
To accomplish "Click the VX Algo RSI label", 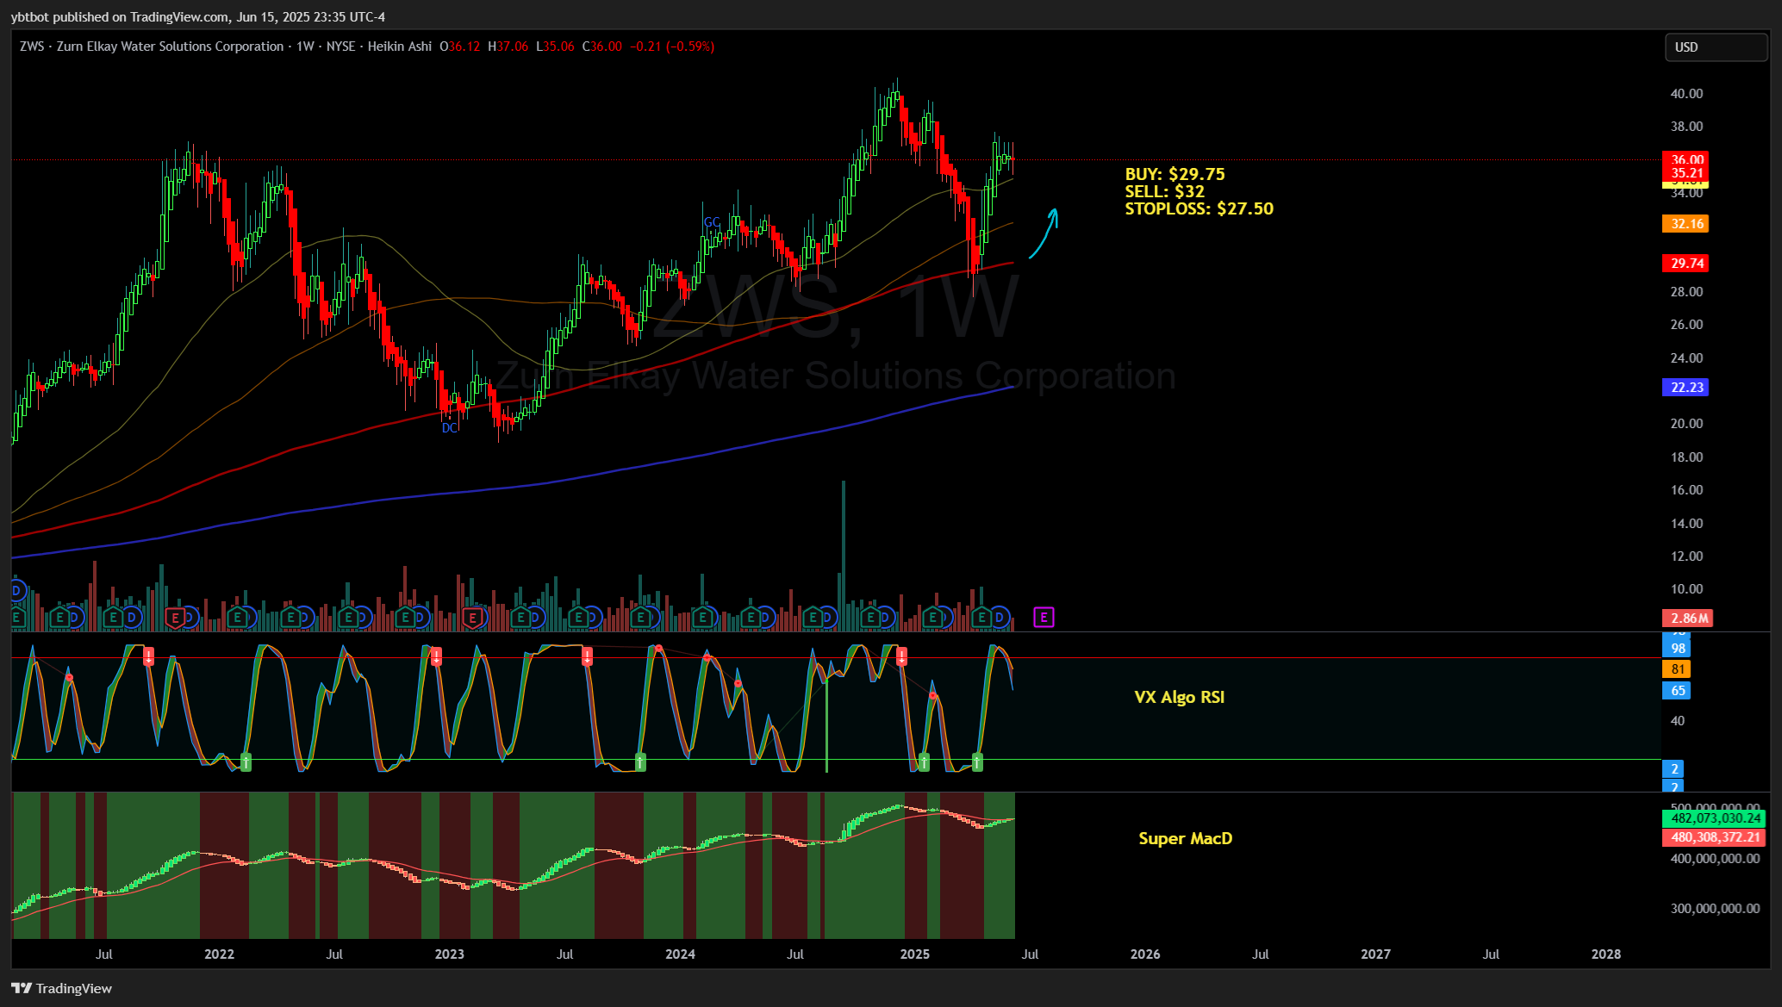I will point(1179,697).
